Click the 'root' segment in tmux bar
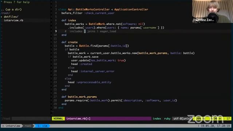 (x=28, y=126)
